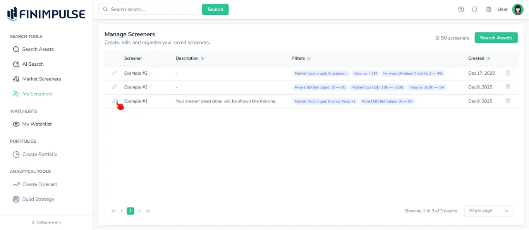Open the settings gear icon

(x=488, y=9)
